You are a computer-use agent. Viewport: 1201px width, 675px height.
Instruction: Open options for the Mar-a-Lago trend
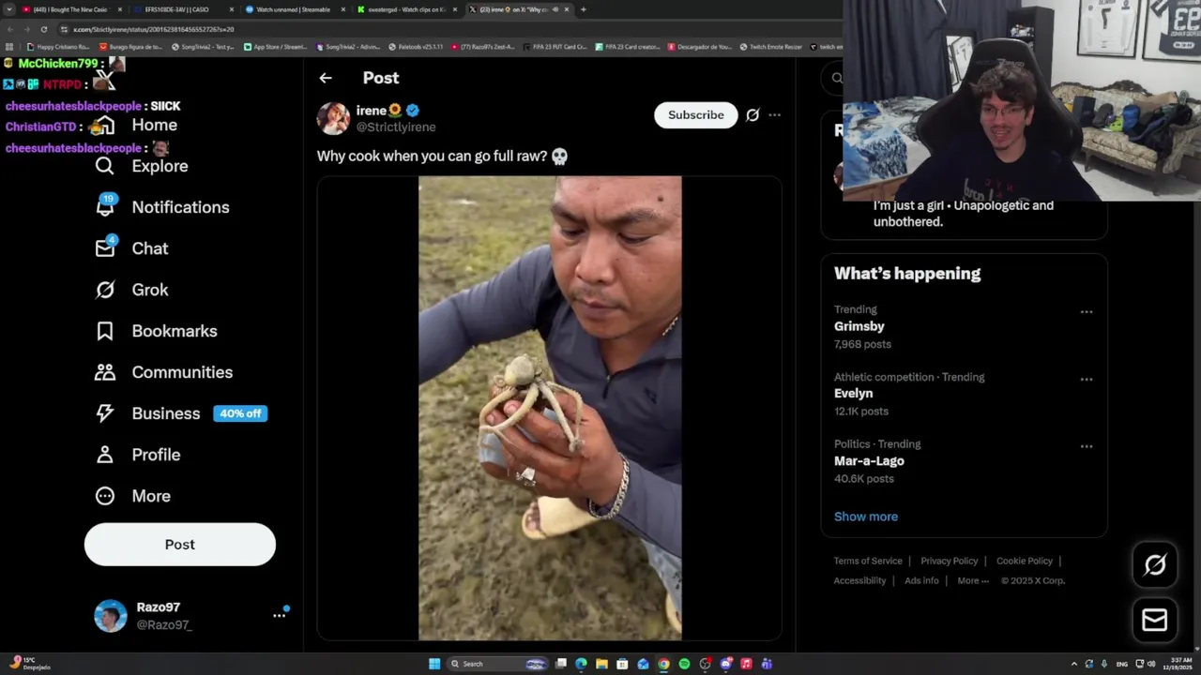coord(1087,446)
